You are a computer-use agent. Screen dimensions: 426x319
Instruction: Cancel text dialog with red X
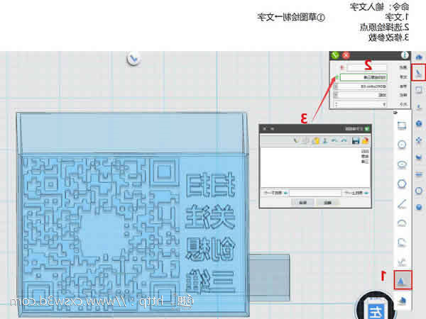pos(346,55)
